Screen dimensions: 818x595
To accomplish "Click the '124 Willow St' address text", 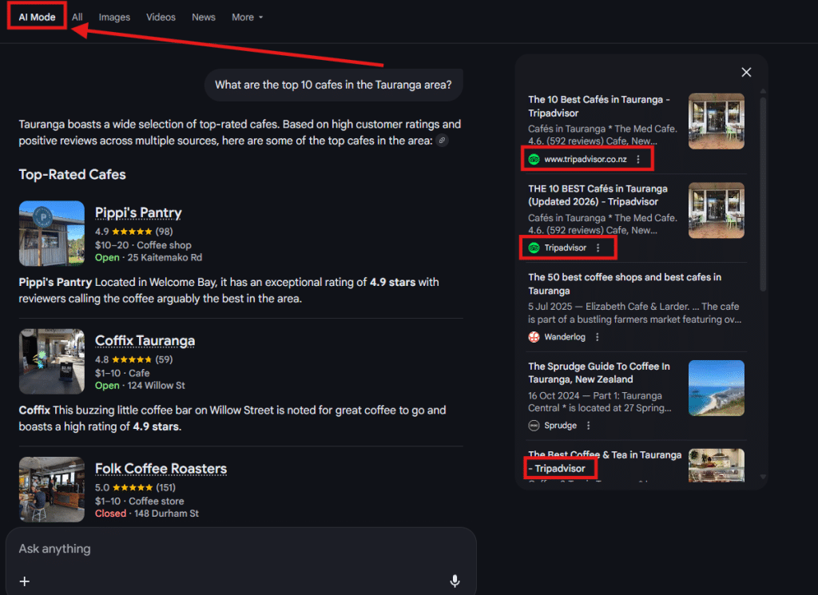I will point(157,386).
